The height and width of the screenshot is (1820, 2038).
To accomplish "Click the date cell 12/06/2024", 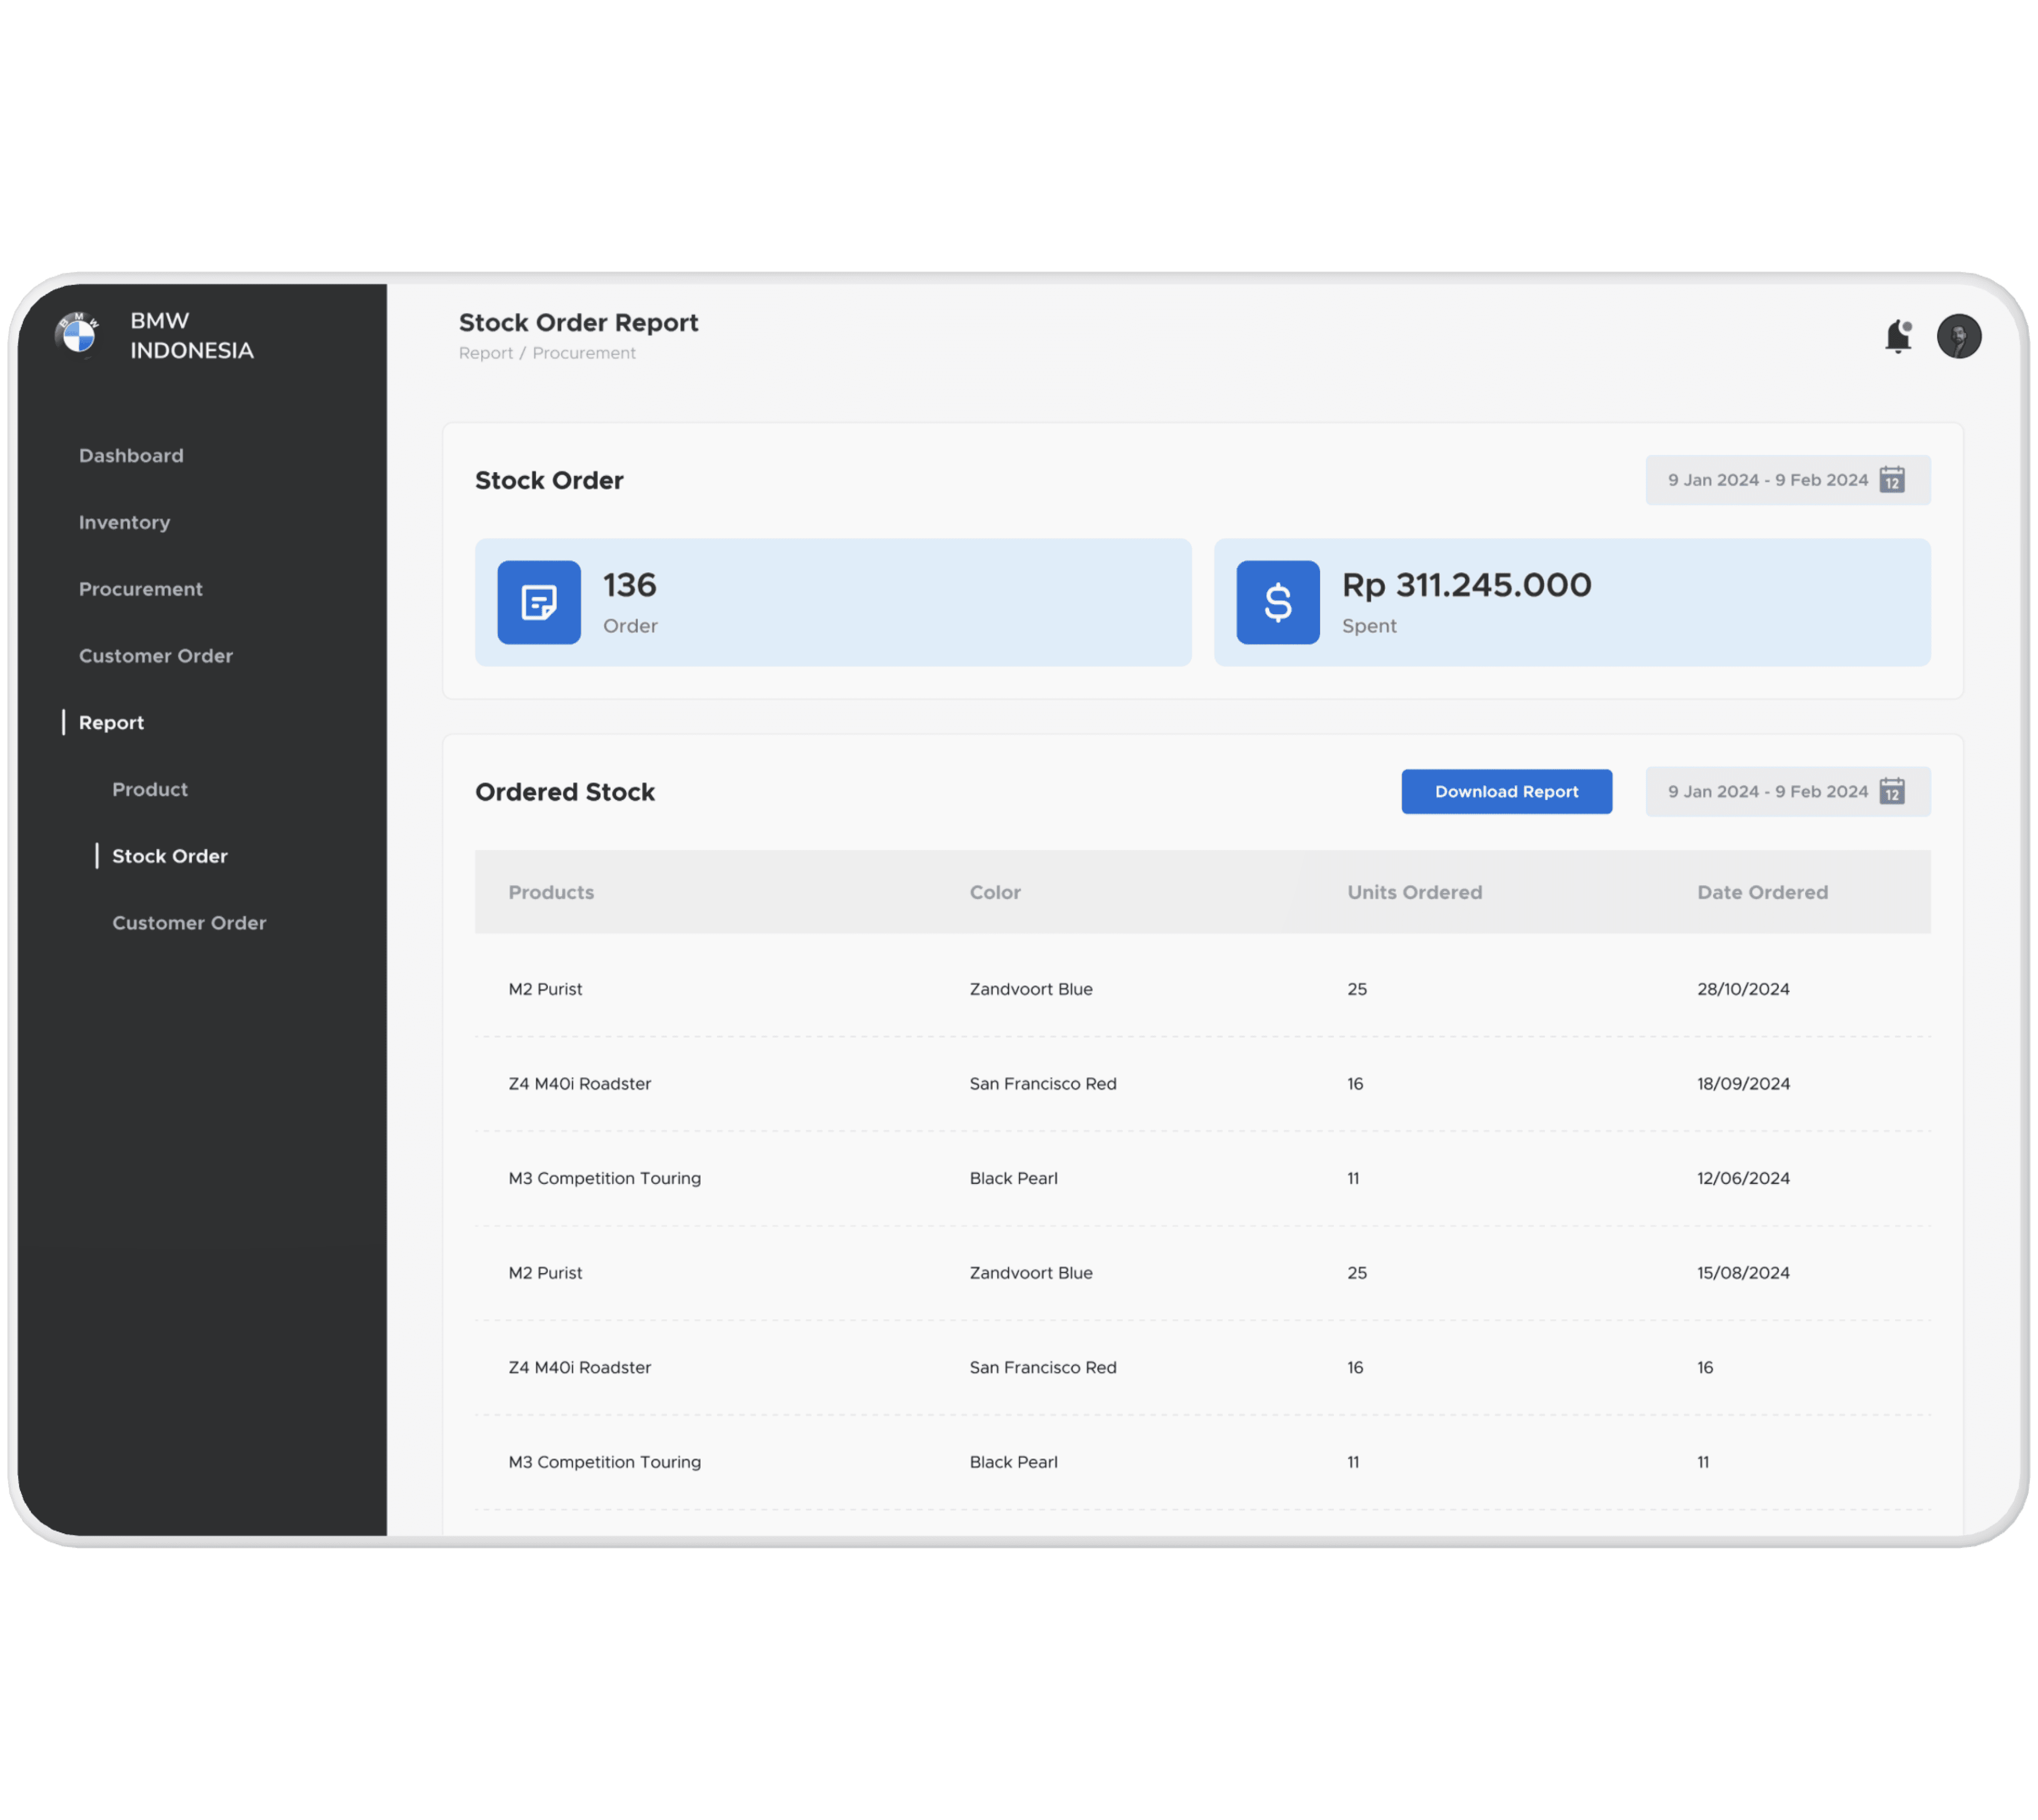I will pyautogui.click(x=1743, y=1178).
